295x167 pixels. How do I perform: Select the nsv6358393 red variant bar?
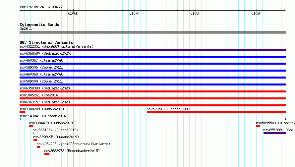(152, 91)
